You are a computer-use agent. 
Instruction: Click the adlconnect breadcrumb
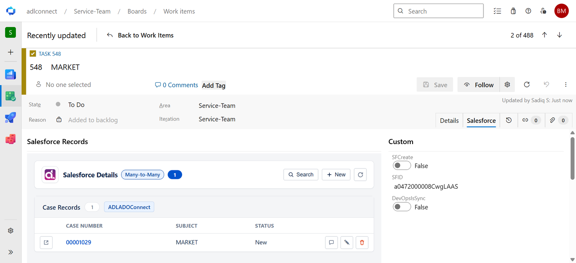coord(42,11)
